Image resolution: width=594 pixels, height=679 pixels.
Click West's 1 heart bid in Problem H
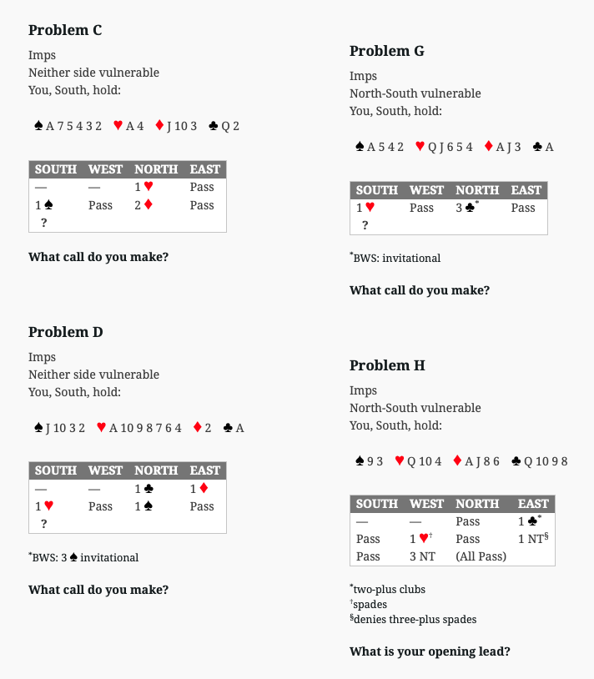tap(419, 539)
